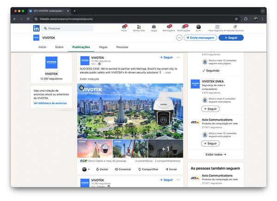Click the Envie mensagem button
The height and width of the screenshot is (201, 277).
200,38
